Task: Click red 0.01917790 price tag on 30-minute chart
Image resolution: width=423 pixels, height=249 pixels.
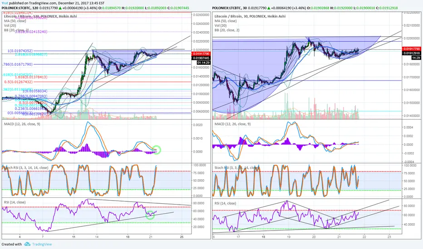Action: click(x=411, y=49)
